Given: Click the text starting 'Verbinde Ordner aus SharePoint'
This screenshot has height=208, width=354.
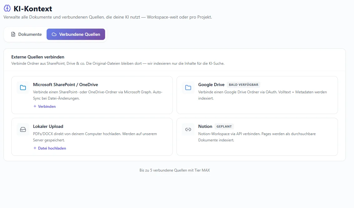Looking at the screenshot, I should click(x=118, y=63).
